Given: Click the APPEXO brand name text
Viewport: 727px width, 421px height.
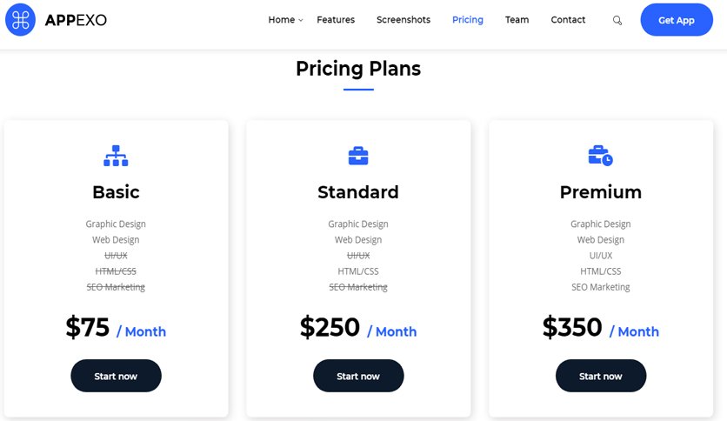Looking at the screenshot, I should point(76,20).
